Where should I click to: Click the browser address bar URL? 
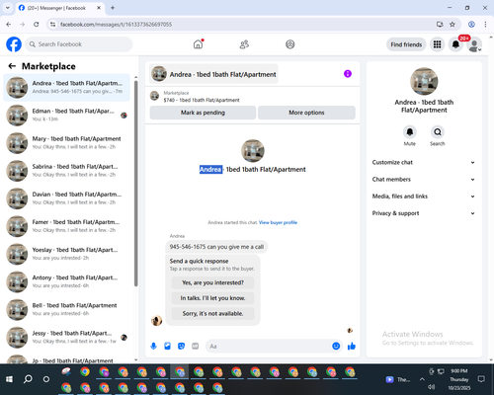116,25
